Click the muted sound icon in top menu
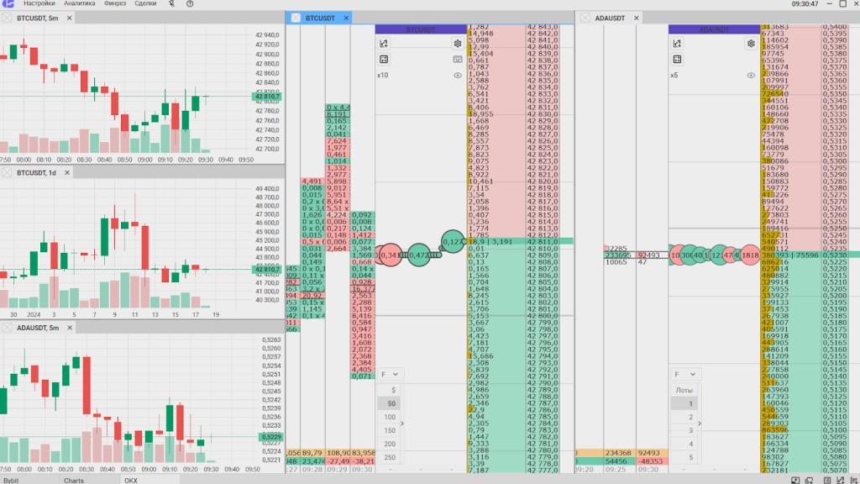Screen dimensions: 860x484 click(x=172, y=4)
